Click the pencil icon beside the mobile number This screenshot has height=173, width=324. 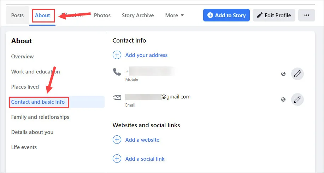298,73
